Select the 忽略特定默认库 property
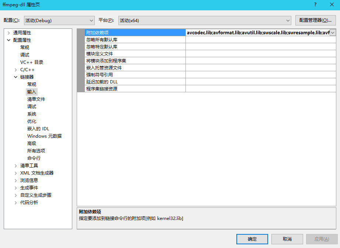Viewport: 340px width, 248px height. pos(135,46)
